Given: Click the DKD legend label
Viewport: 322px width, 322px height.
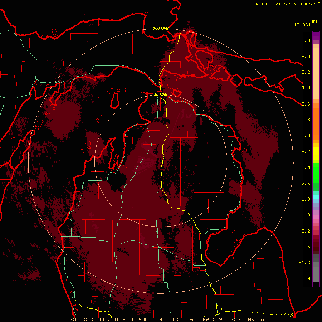Looking at the screenshot, I should click(314, 21).
